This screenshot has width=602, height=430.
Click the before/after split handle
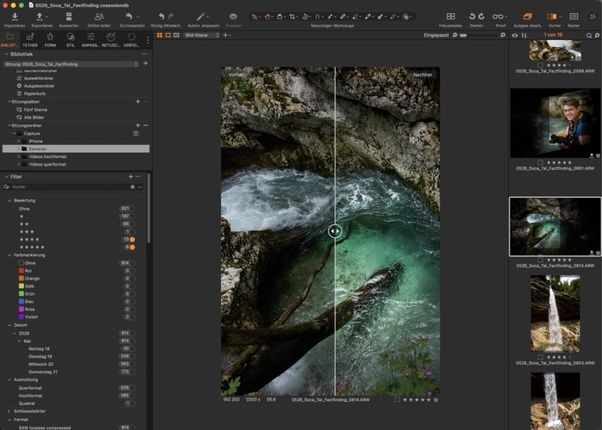[x=335, y=231]
